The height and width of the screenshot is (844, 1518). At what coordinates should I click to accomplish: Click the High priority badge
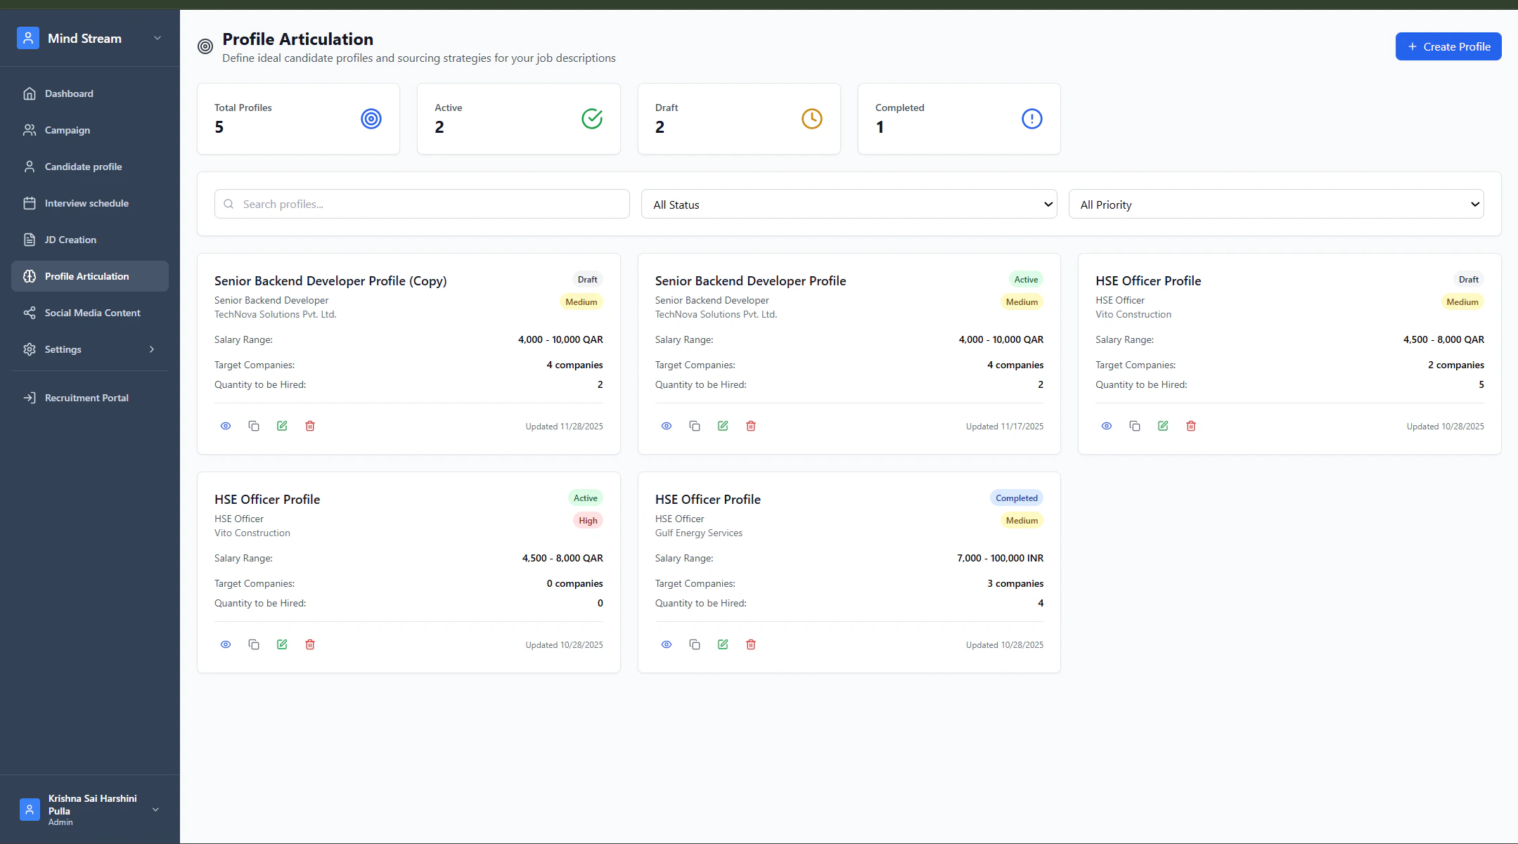(x=588, y=521)
